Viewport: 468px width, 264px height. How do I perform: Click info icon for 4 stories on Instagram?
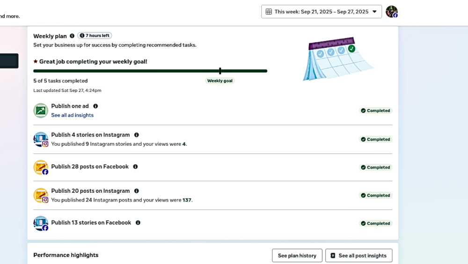pyautogui.click(x=137, y=135)
